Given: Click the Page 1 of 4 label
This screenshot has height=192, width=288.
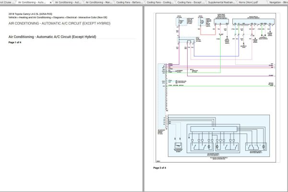Looking at the screenshot, I should (15, 42).
